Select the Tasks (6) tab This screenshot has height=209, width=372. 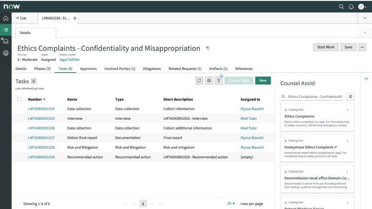[65, 68]
